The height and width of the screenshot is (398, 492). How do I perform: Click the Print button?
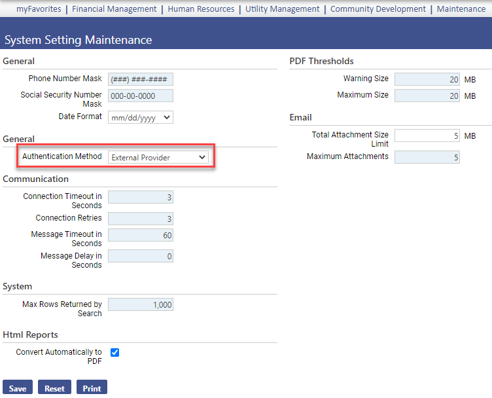coord(92,388)
